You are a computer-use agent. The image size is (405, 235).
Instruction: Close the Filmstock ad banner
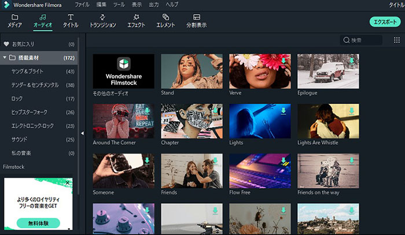click(x=68, y=183)
